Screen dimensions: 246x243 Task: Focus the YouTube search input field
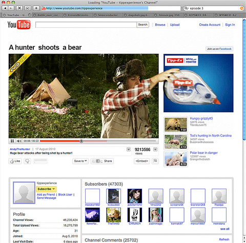tap(86, 25)
